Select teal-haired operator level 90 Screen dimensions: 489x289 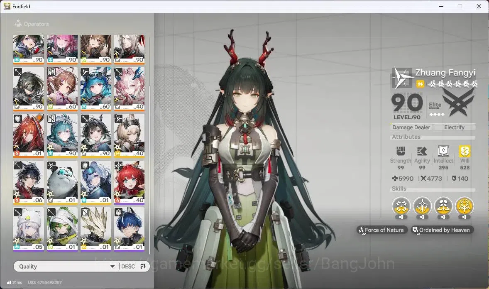click(62, 135)
